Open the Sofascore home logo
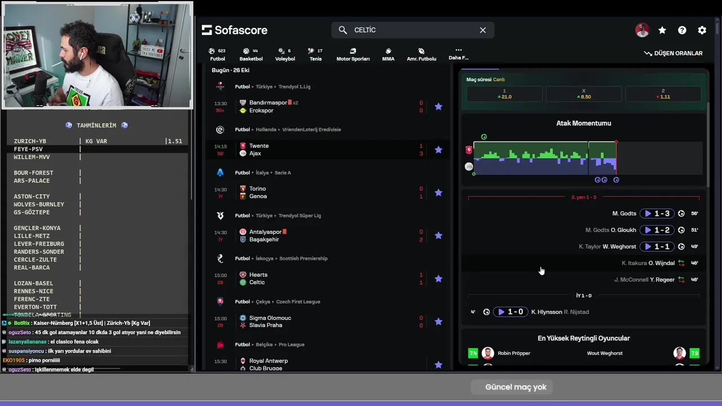Viewport: 722px width, 406px height. click(235, 30)
